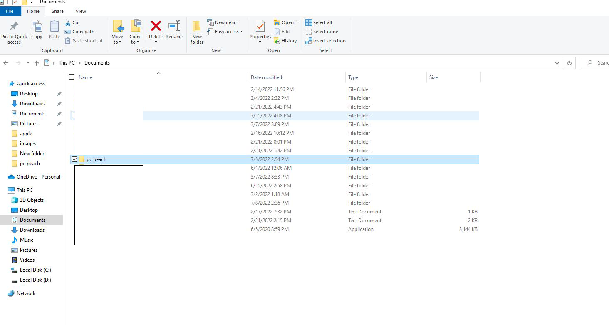Screen dimensions: 609x325
Task: Expand the Easy access dropdown
Action: coord(225,32)
